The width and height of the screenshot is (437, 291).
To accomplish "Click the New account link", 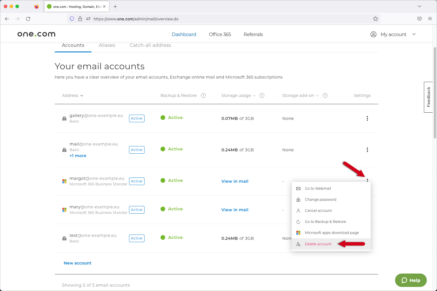I will (77, 263).
